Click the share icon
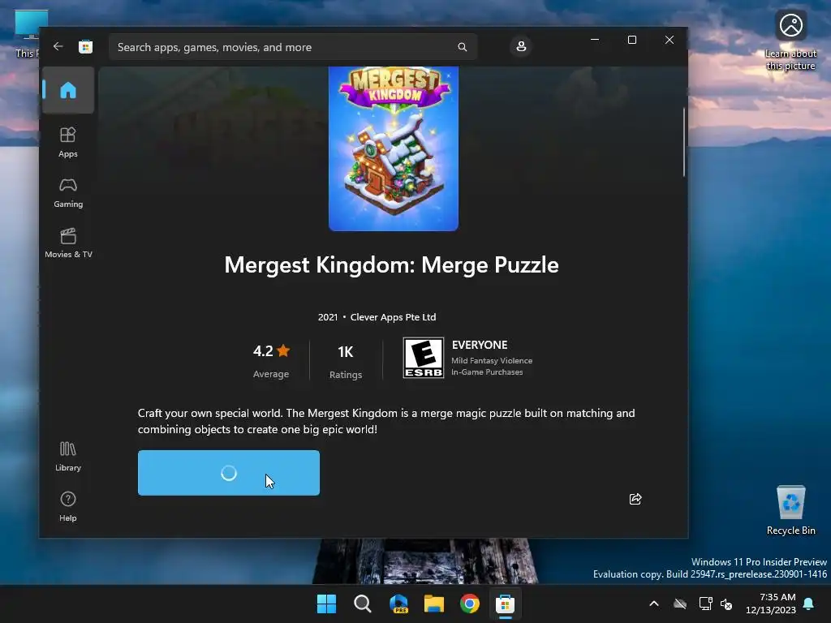The image size is (831, 623). pos(635,499)
